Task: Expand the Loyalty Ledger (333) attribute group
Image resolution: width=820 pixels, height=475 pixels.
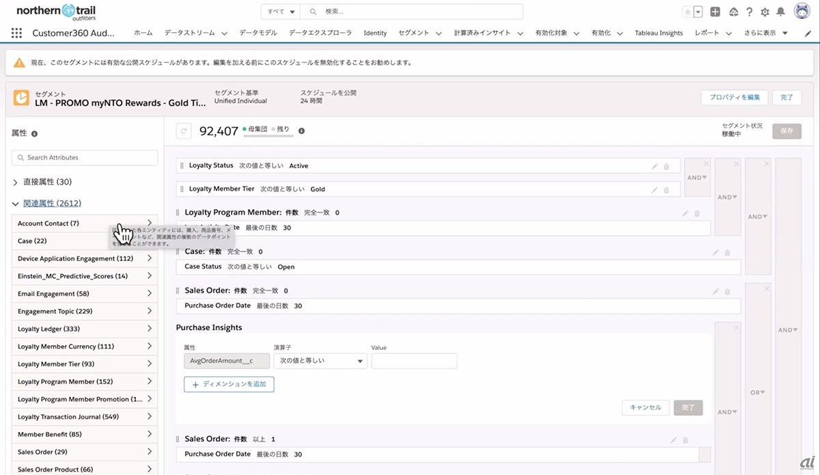Action: [149, 329]
